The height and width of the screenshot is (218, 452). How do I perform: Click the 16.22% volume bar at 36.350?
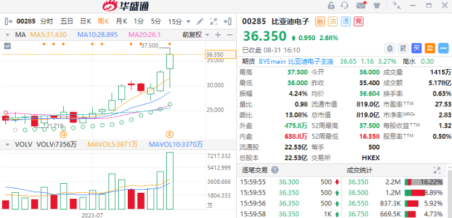(x=424, y=182)
